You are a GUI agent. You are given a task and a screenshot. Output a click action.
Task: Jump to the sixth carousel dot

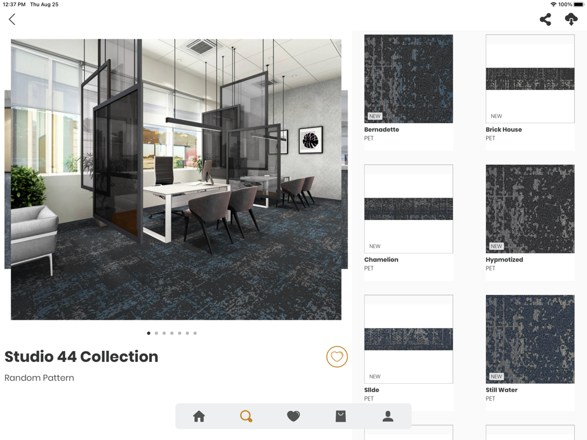(x=187, y=333)
